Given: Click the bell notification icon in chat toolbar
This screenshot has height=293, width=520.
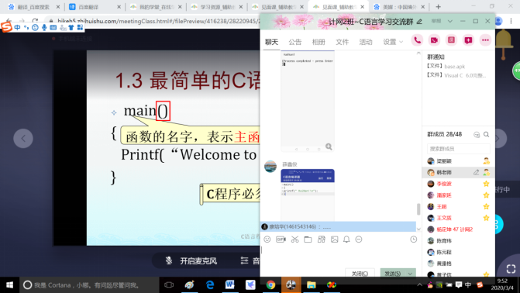Looking at the screenshot, I should (346, 240).
